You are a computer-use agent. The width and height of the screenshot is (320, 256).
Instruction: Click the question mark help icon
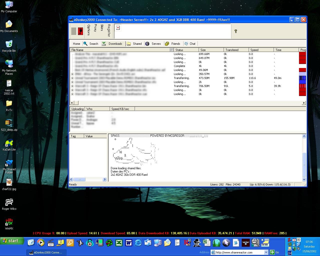(235, 31)
